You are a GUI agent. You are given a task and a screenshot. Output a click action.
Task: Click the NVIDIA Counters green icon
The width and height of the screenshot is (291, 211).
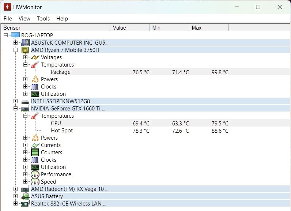(35, 152)
